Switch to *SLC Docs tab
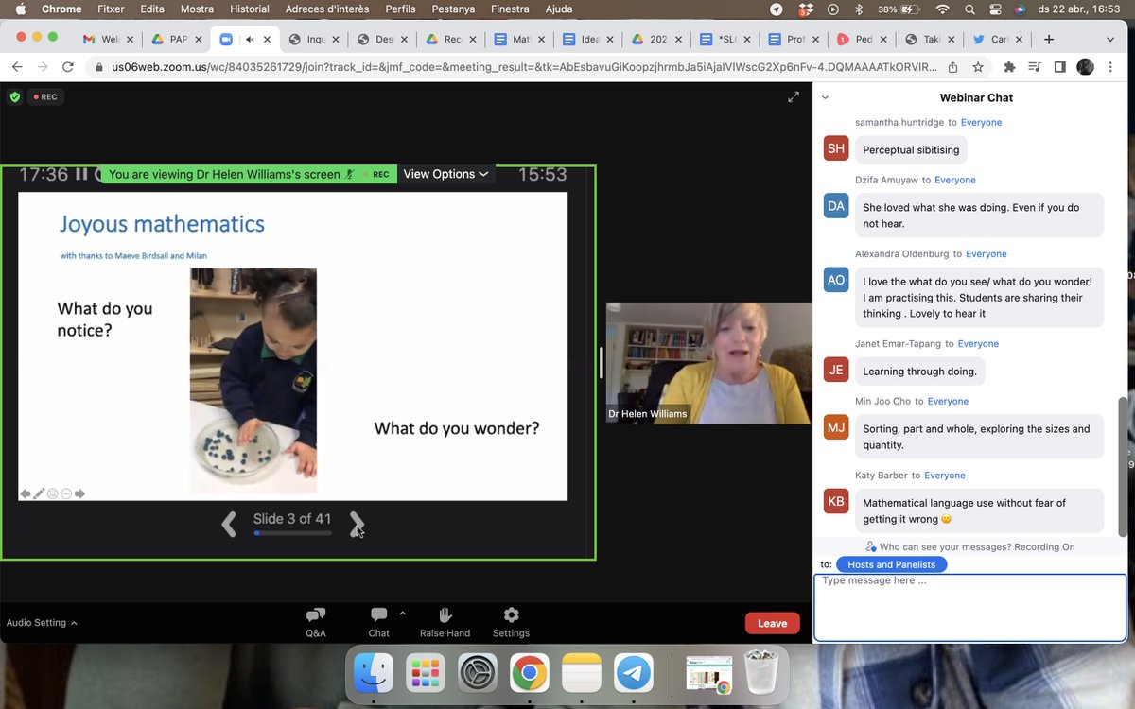 click(x=724, y=40)
